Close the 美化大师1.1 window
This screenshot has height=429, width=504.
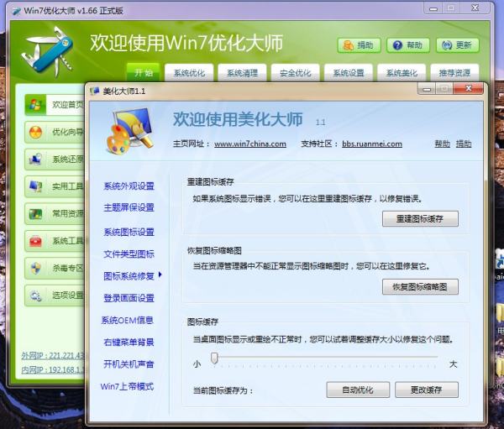click(469, 89)
